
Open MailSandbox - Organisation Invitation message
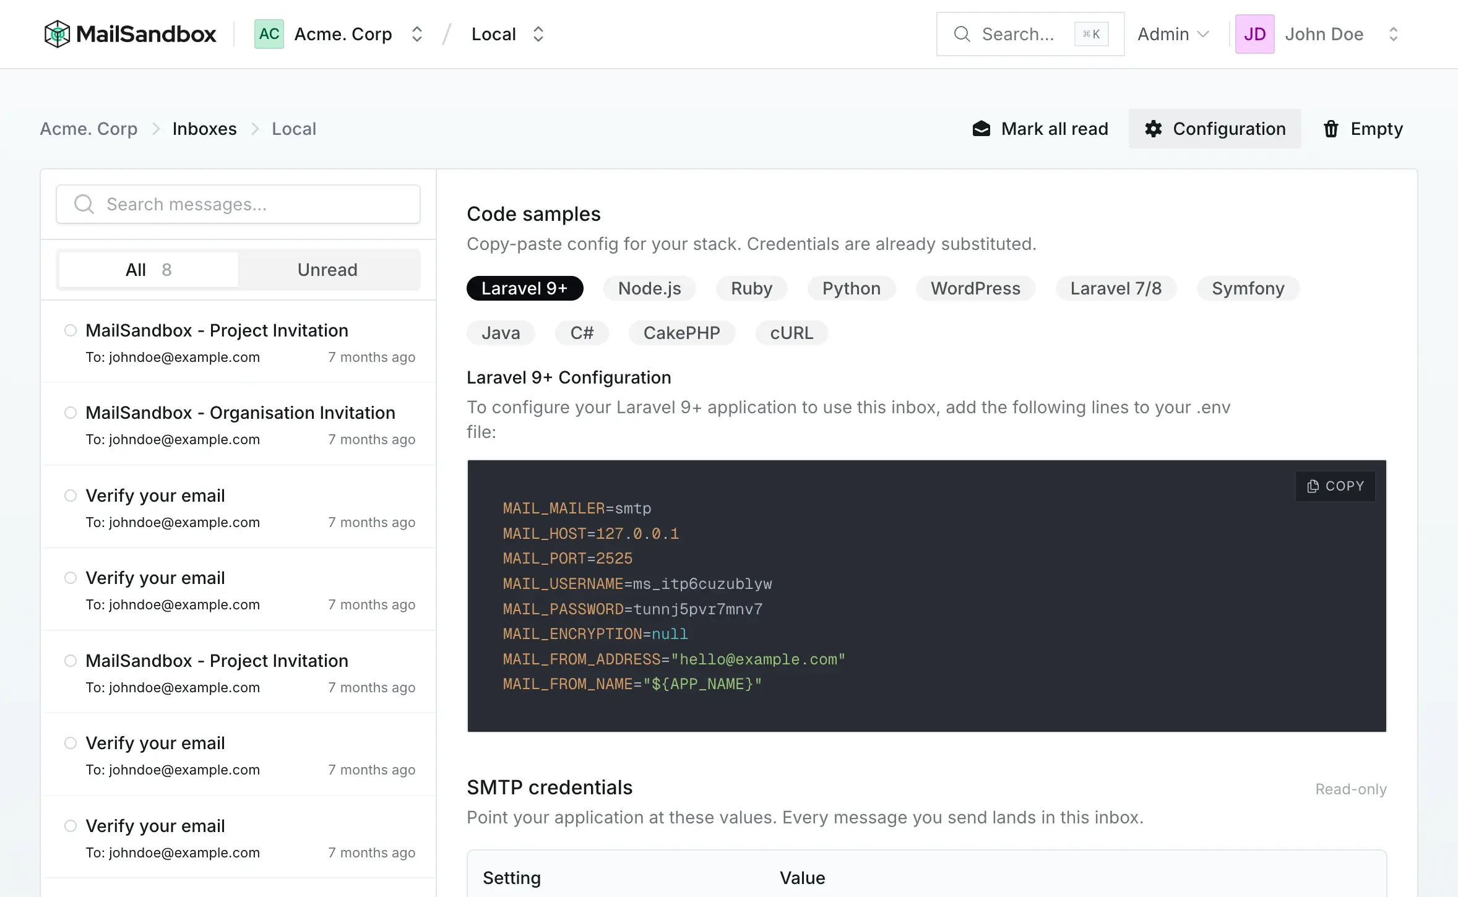(x=239, y=424)
